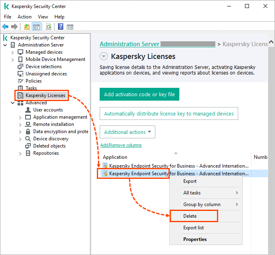Click the Administration Server breadcrumb link
The height and width of the screenshot is (255, 275).
(x=130, y=44)
